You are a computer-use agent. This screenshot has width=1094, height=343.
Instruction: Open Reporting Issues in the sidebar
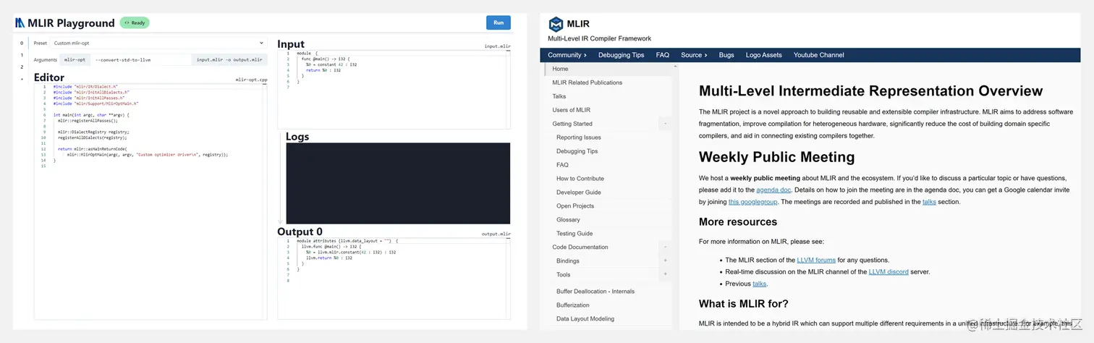click(579, 137)
